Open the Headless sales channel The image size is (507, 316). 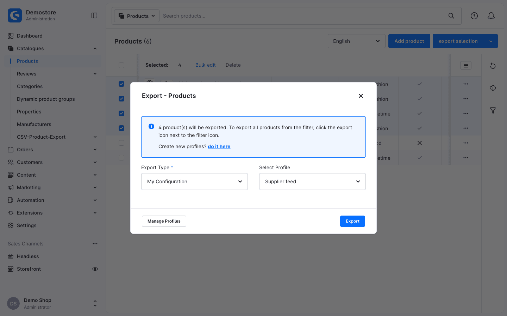28,256
